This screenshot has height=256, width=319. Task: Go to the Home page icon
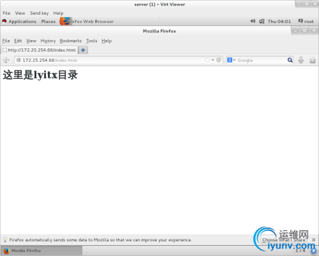[313, 60]
